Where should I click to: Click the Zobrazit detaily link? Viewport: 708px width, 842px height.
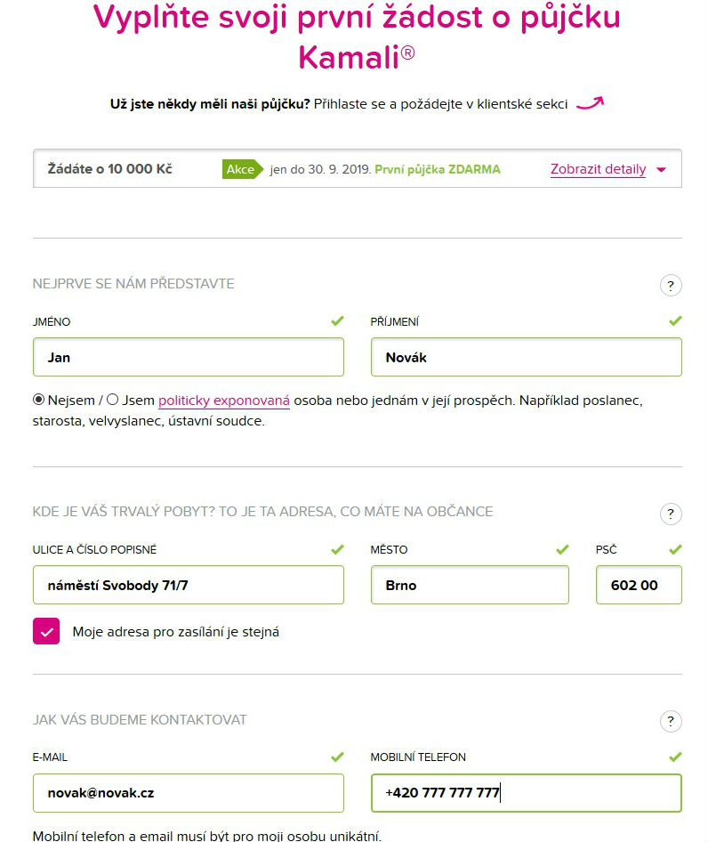coord(598,169)
